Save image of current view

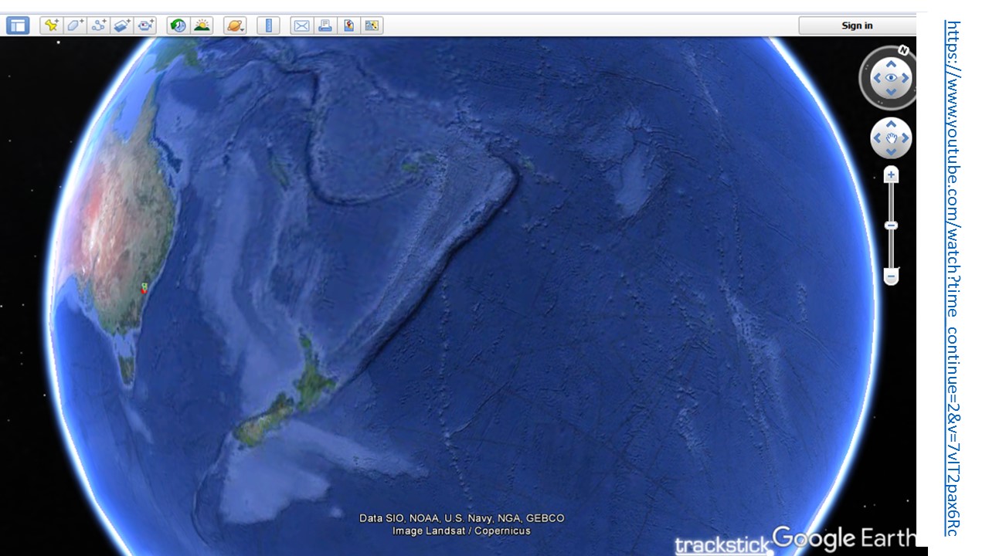(348, 25)
